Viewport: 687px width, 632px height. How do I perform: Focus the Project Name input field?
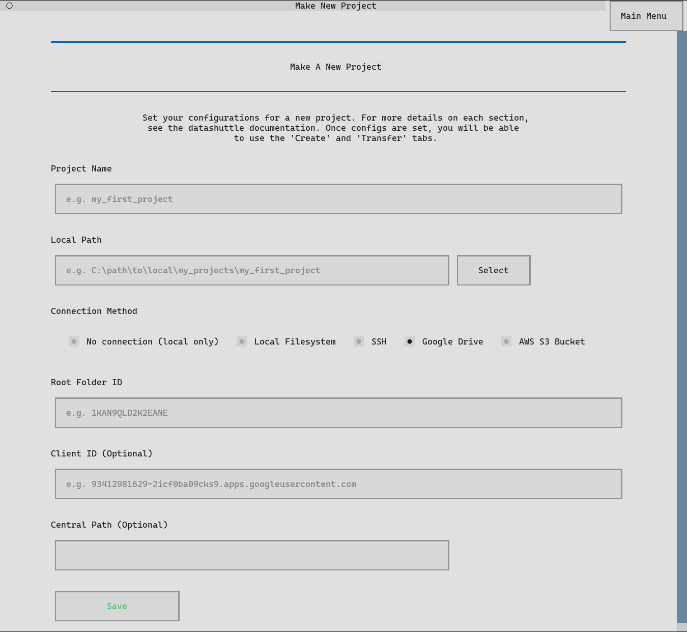(x=338, y=199)
